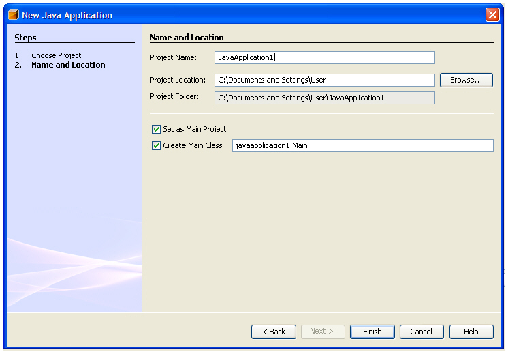Viewport: 508px width, 352px height.
Task: Click the Project Folder field
Action: (x=325, y=98)
